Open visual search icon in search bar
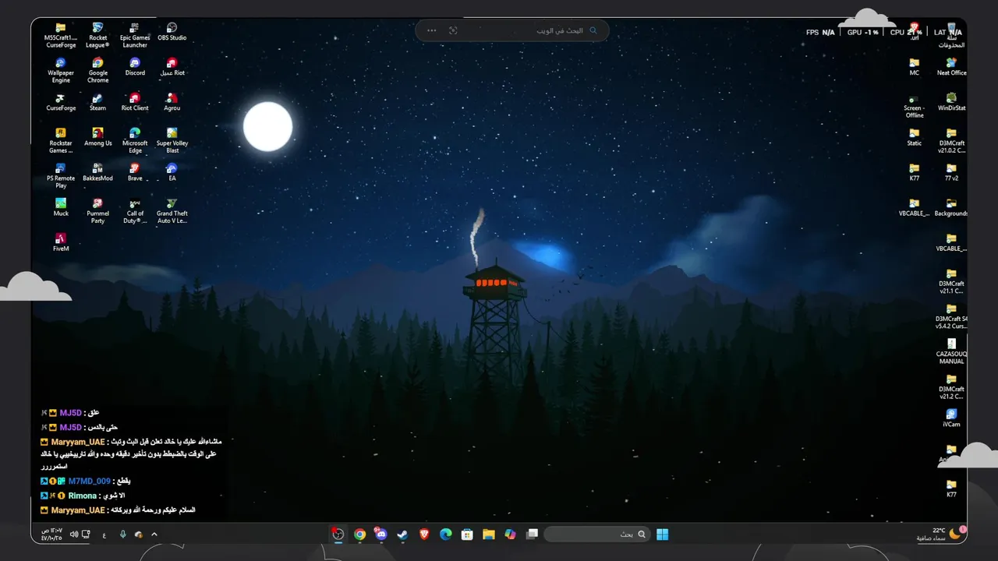The height and width of the screenshot is (561, 998). coord(453,30)
